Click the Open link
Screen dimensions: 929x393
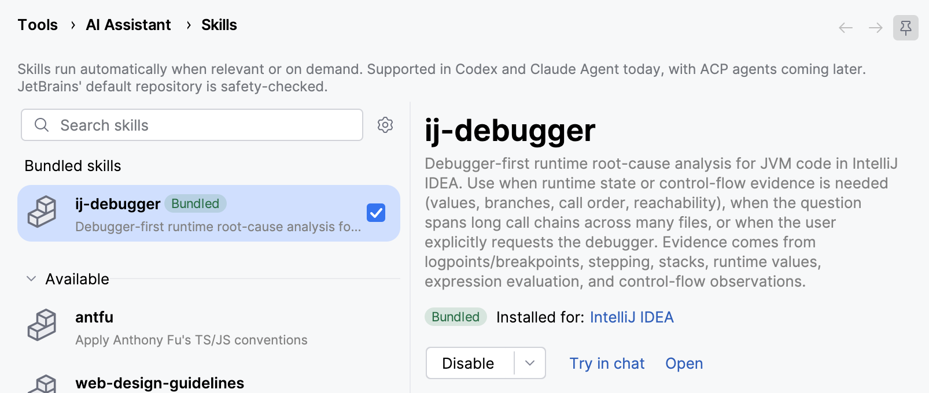(684, 363)
